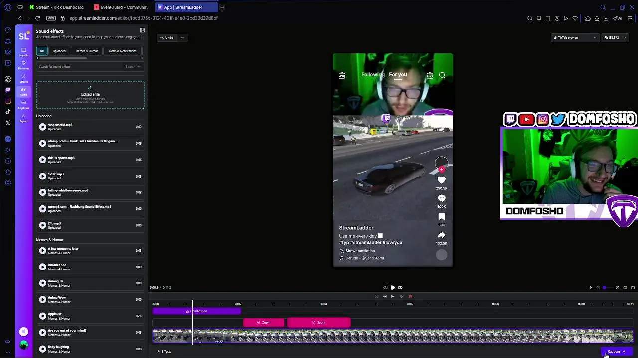Click the browser address bar URL

point(144,18)
